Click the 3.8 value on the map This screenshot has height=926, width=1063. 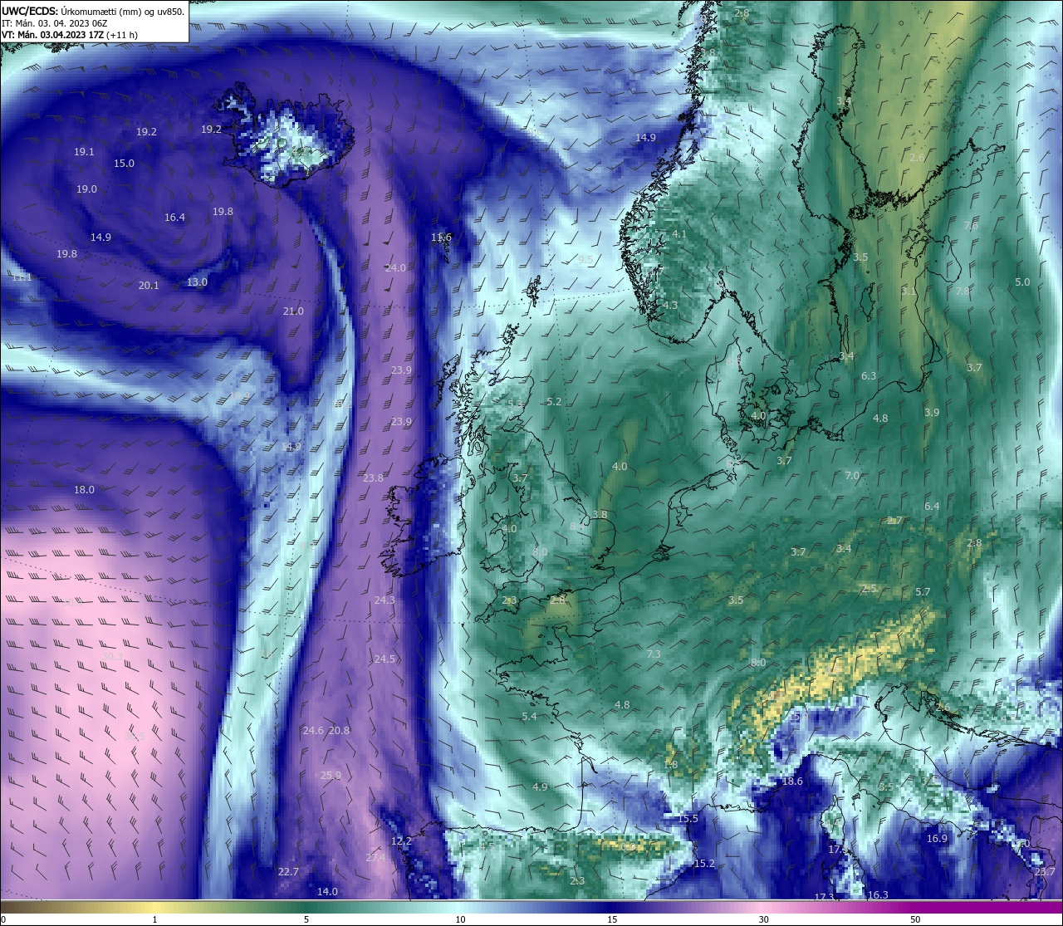tap(600, 515)
